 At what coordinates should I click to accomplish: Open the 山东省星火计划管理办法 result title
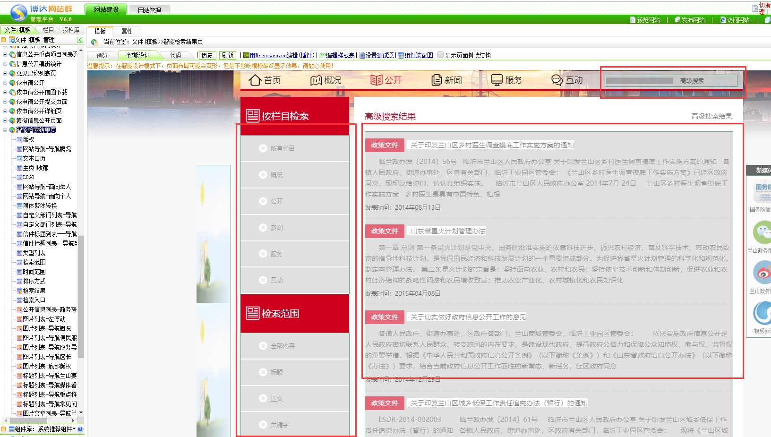(x=448, y=231)
